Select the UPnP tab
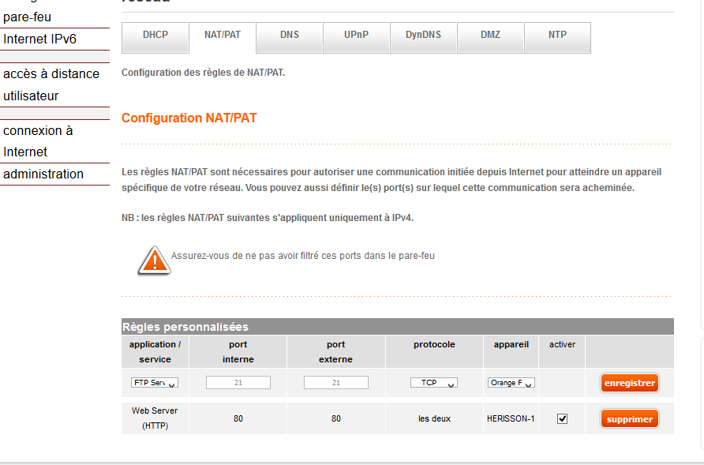Image resolution: width=704 pixels, height=465 pixels. [356, 37]
